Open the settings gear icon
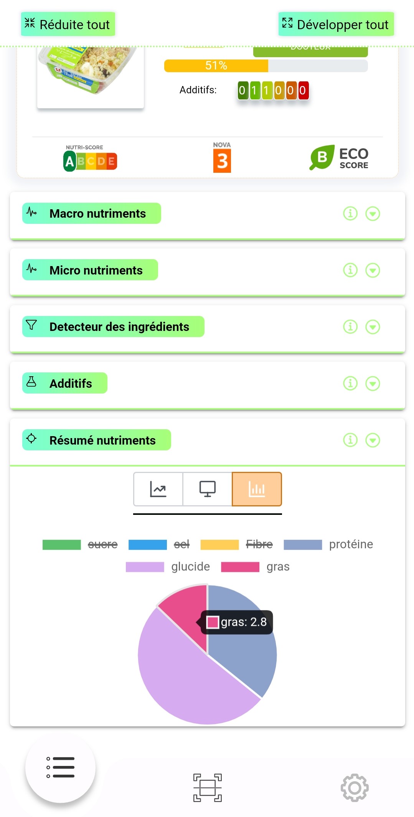The width and height of the screenshot is (414, 817). click(x=354, y=787)
